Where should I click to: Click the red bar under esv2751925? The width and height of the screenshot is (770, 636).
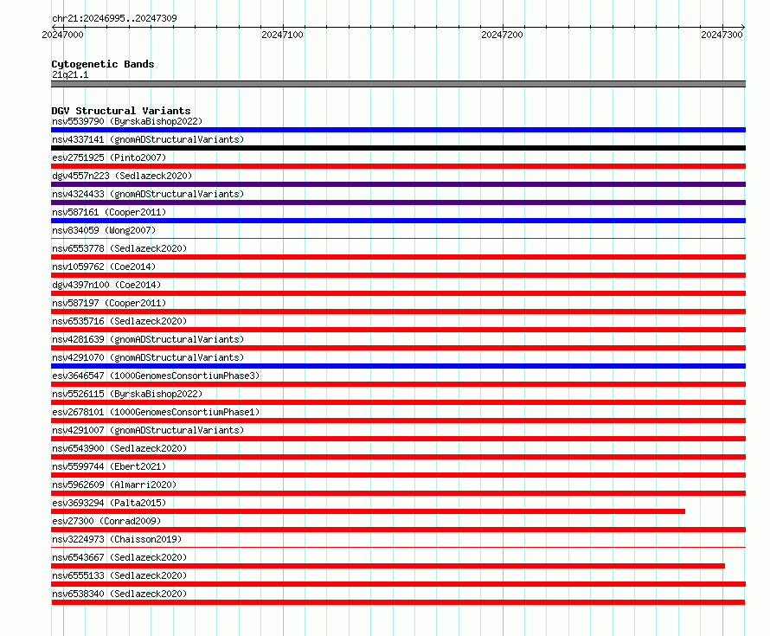[398, 166]
